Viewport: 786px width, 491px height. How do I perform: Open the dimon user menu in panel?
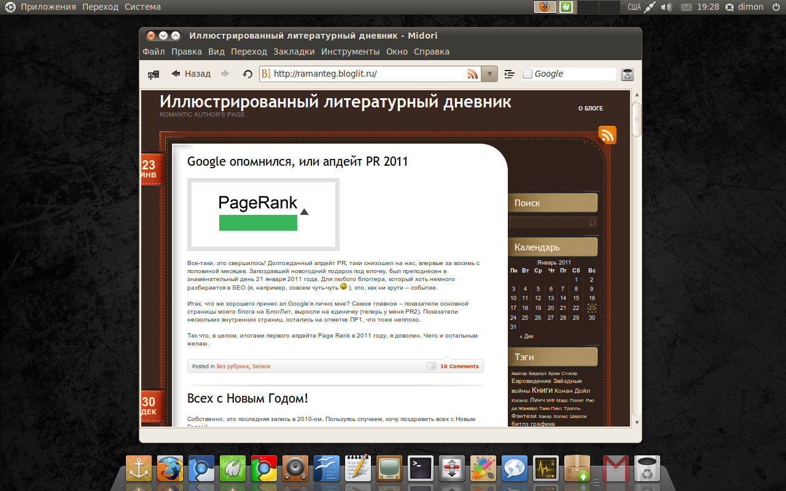[744, 7]
